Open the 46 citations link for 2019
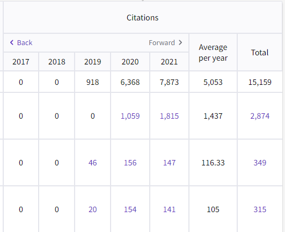 92,163
